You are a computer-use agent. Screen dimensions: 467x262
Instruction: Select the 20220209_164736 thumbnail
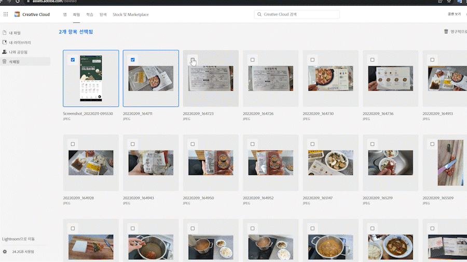click(x=390, y=78)
